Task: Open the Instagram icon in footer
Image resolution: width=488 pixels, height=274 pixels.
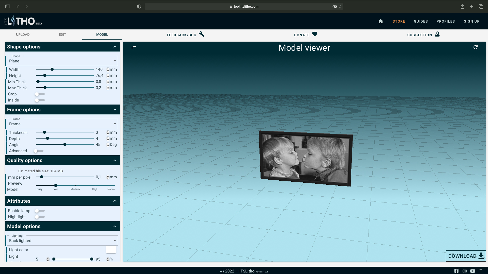Action: 465,271
